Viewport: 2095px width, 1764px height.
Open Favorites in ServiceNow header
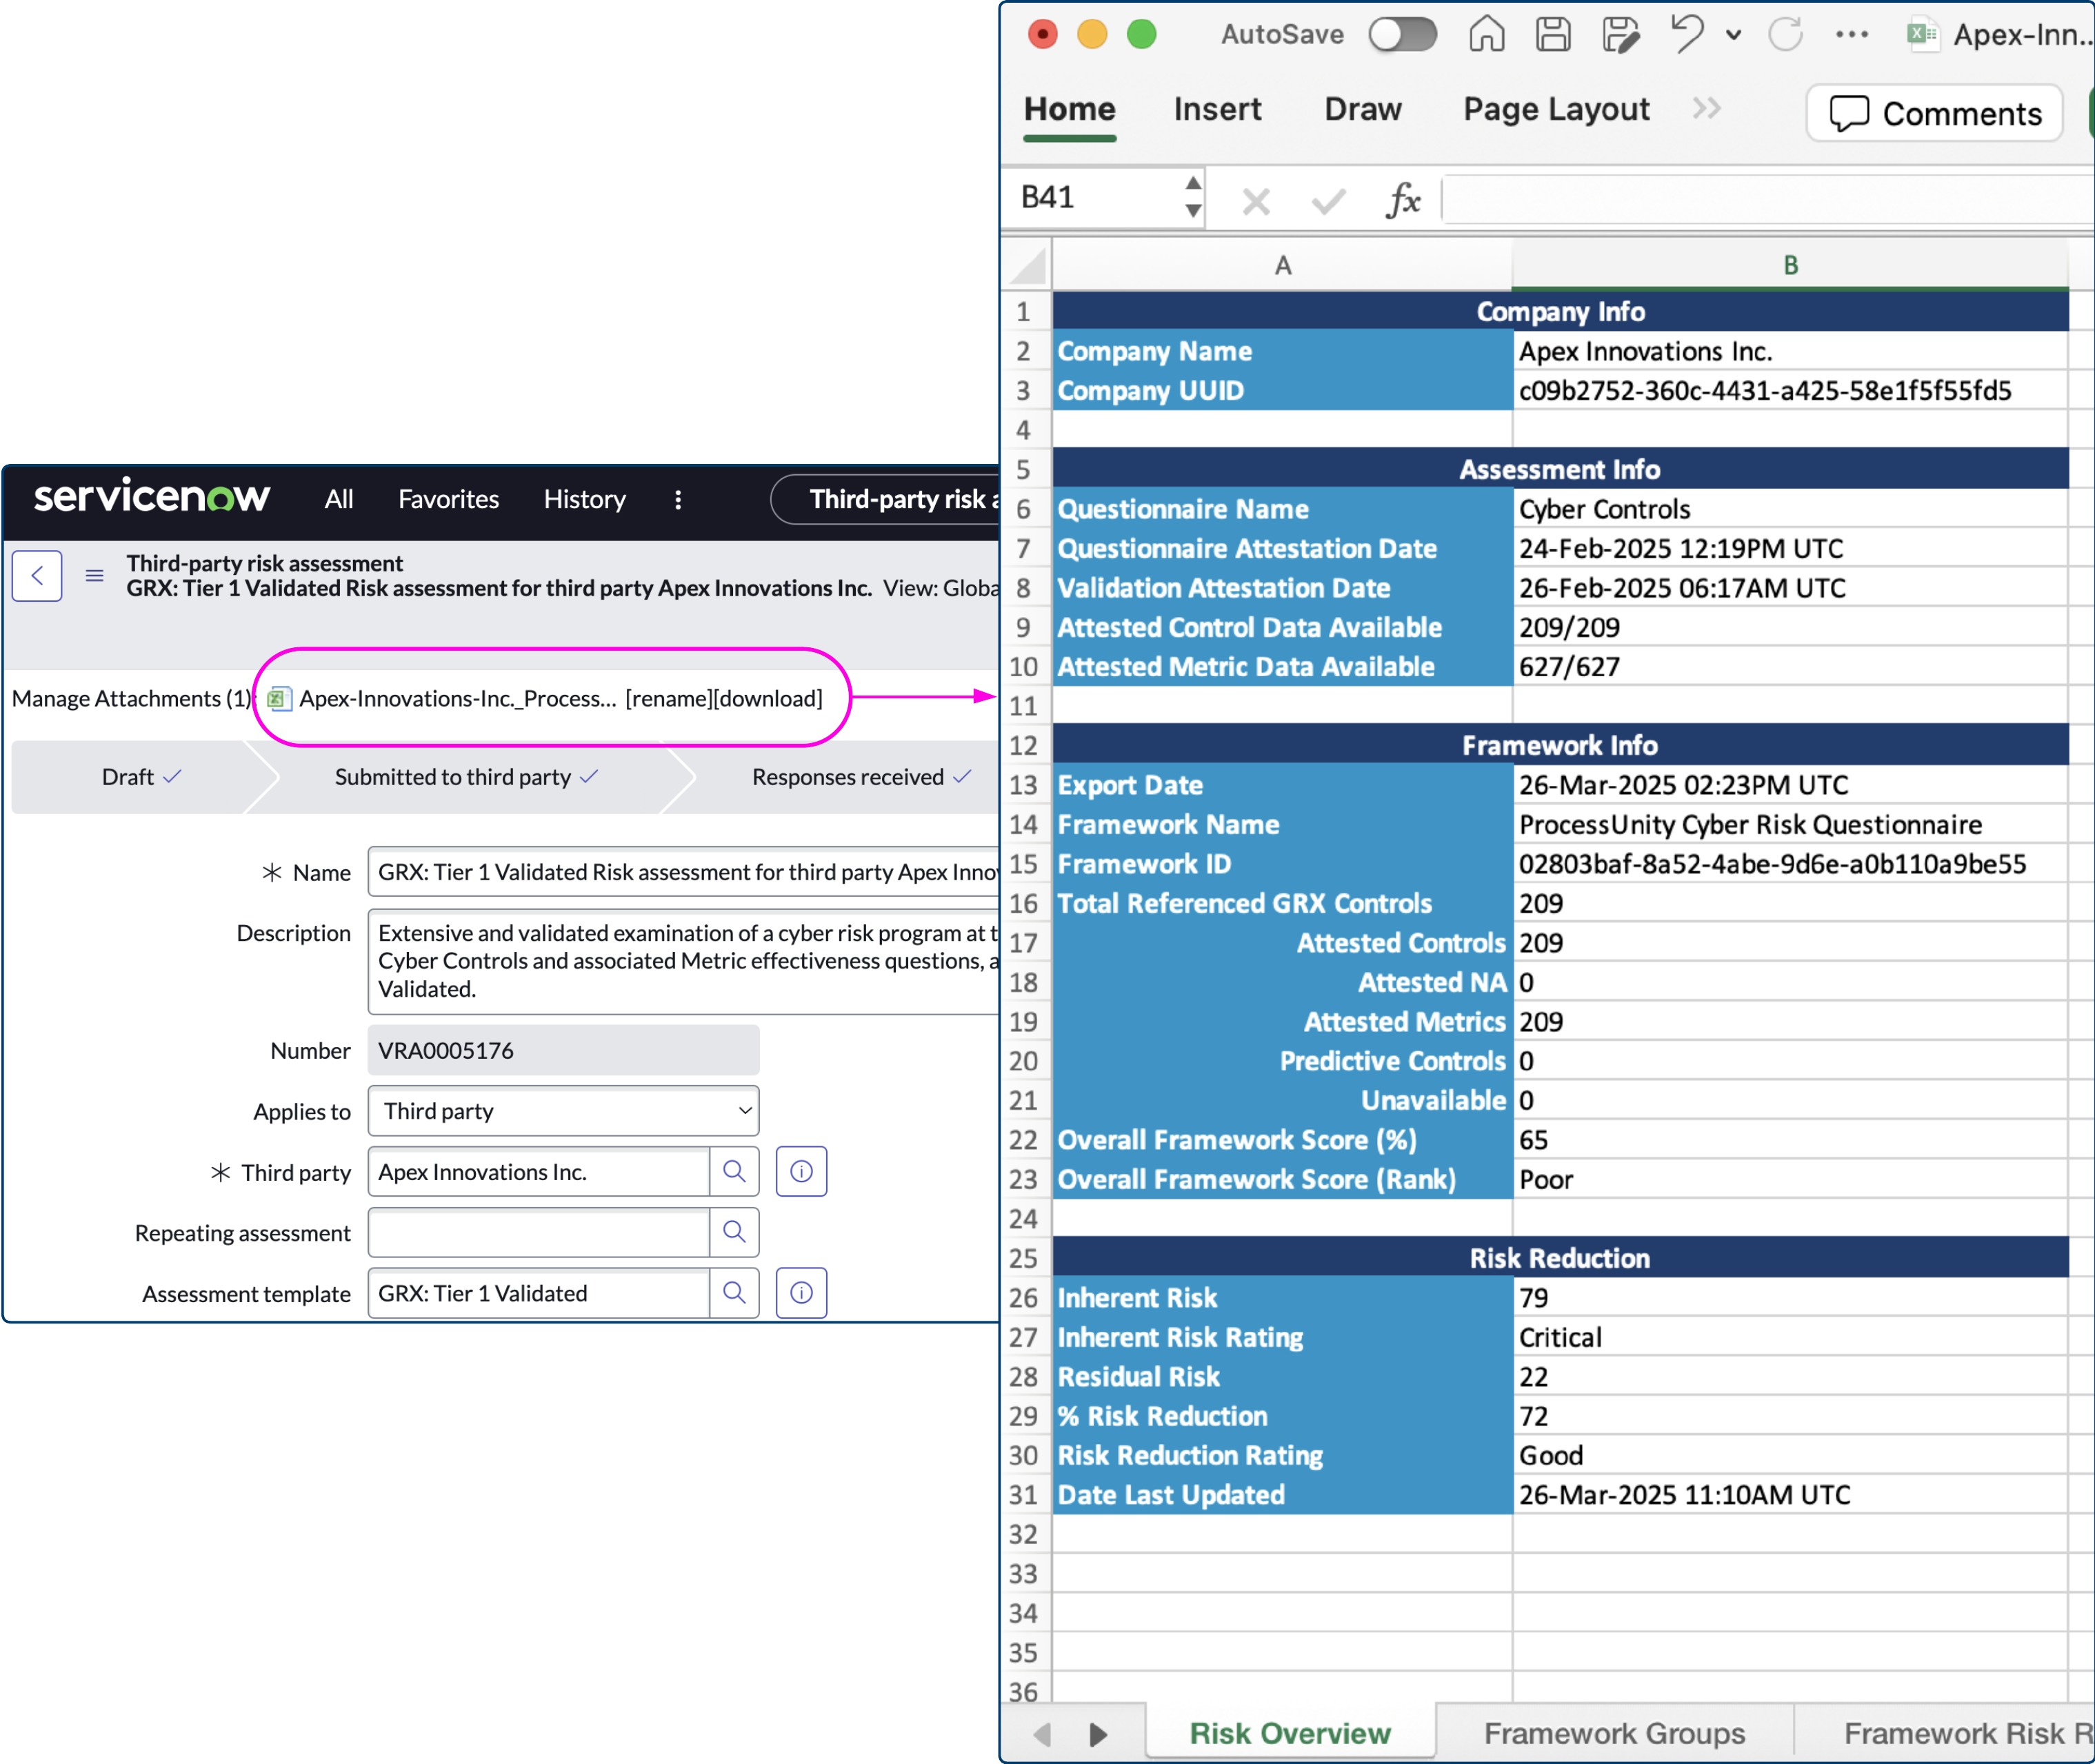click(448, 499)
